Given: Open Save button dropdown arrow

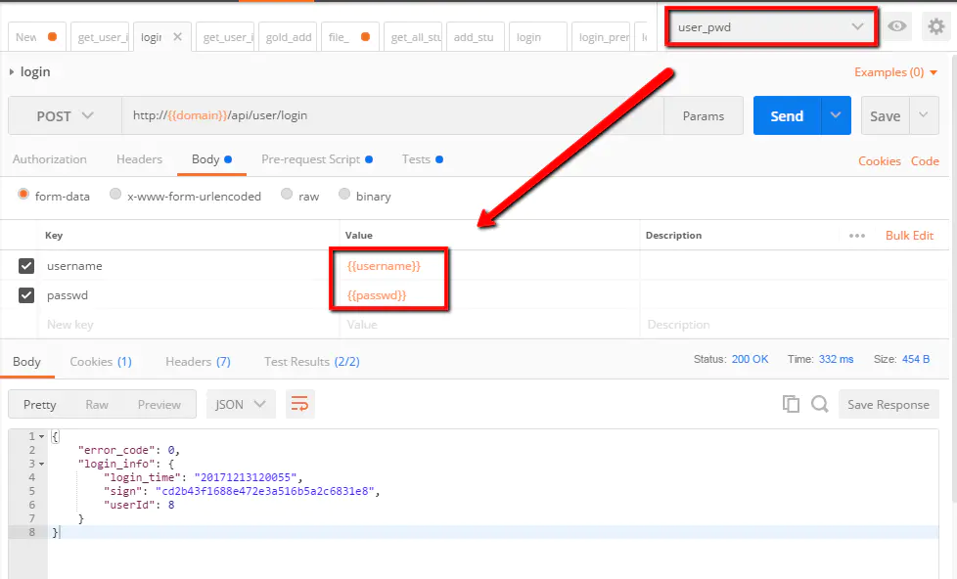Looking at the screenshot, I should coord(924,115).
